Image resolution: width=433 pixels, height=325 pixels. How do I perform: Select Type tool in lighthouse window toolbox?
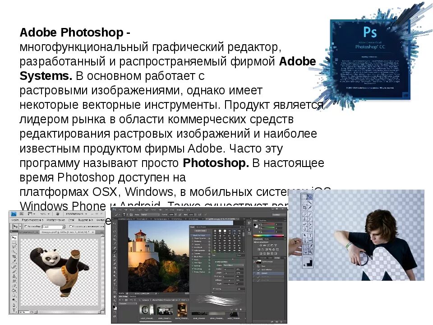[x=115, y=284]
